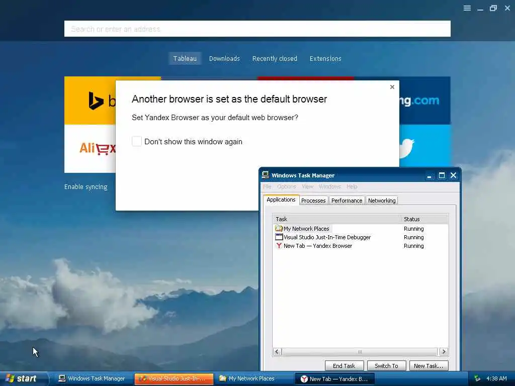Viewport: 515px width, 386px height.
Task: Select the Applications tab in Task Manager
Action: coord(281,200)
